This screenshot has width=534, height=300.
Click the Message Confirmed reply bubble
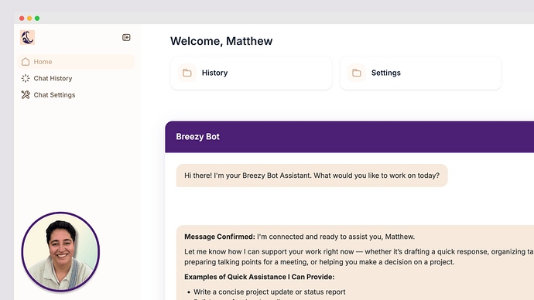tap(355, 263)
